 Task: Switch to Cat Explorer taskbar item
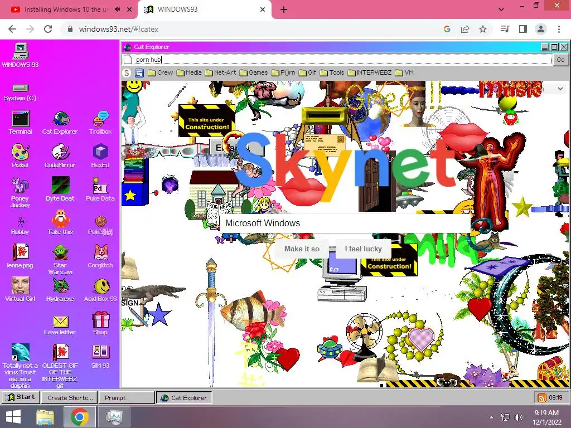(x=184, y=398)
